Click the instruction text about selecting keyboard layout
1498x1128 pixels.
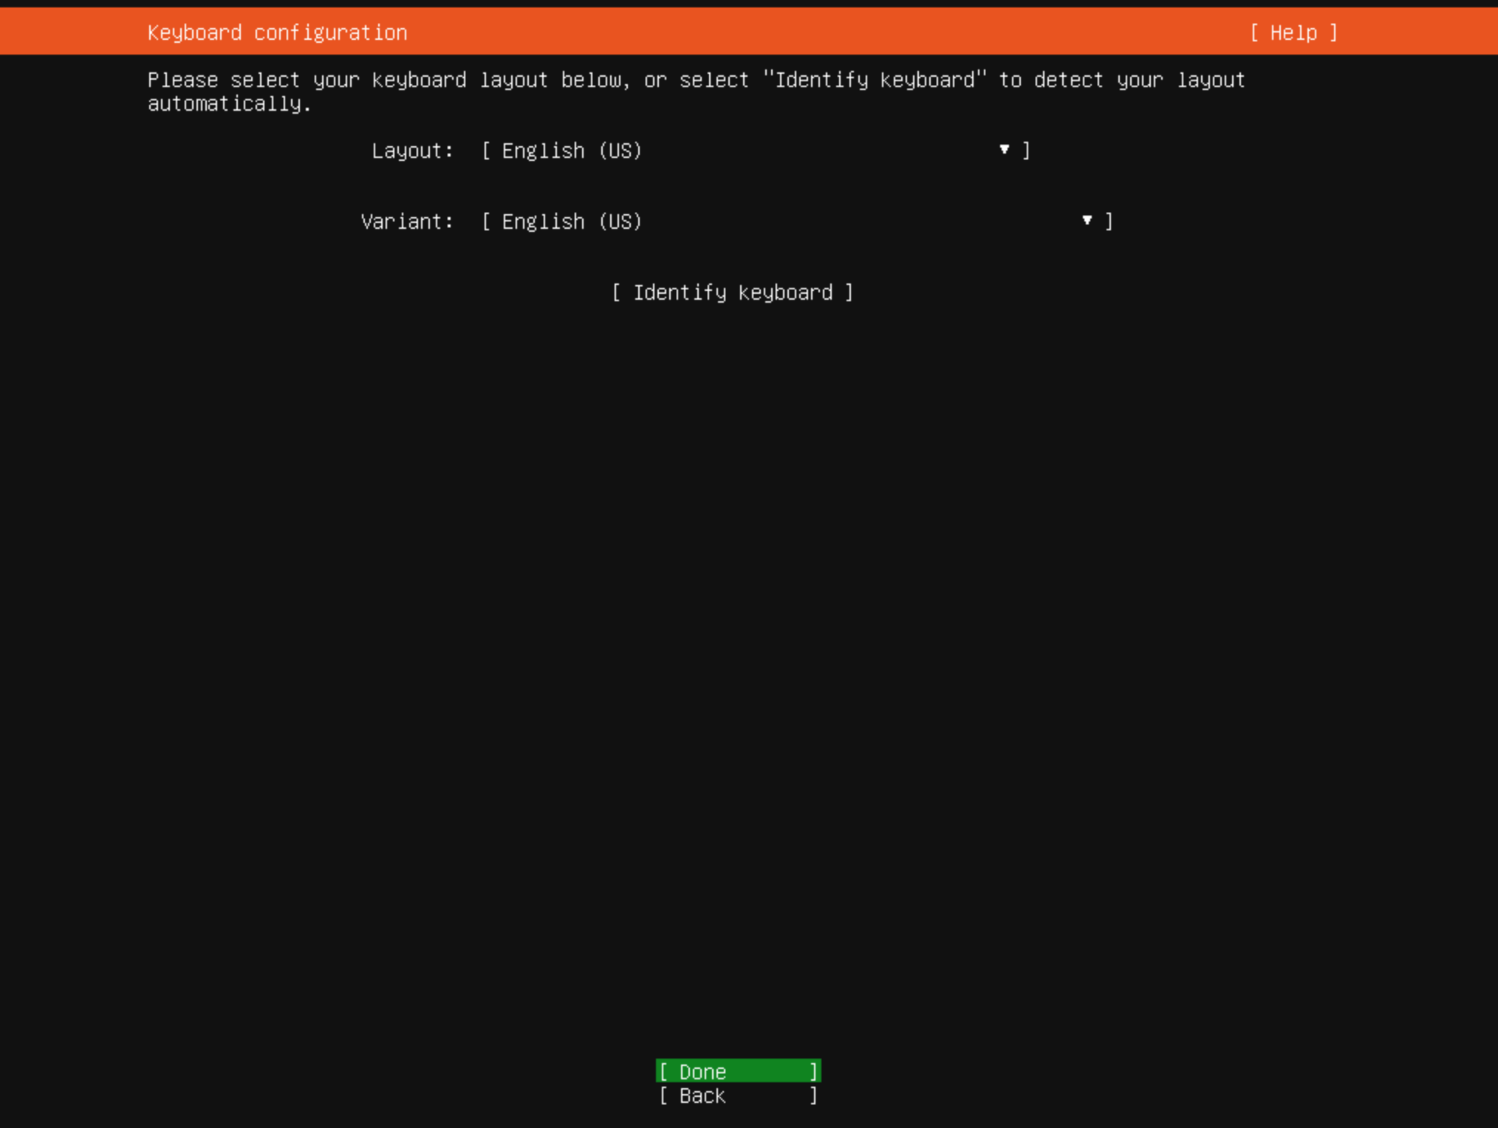click(696, 92)
